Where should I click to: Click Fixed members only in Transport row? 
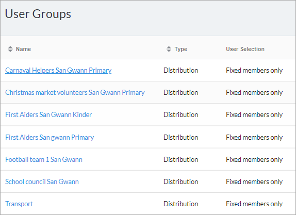pyautogui.click(x=254, y=204)
